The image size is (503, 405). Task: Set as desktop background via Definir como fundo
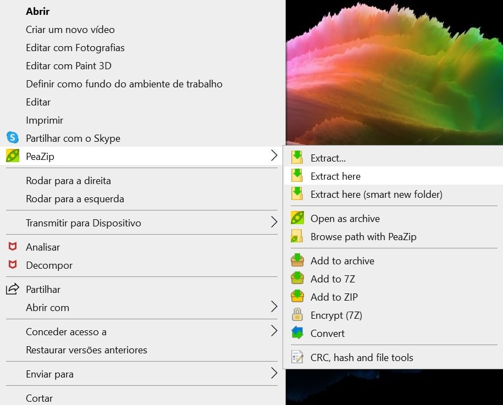tap(124, 84)
